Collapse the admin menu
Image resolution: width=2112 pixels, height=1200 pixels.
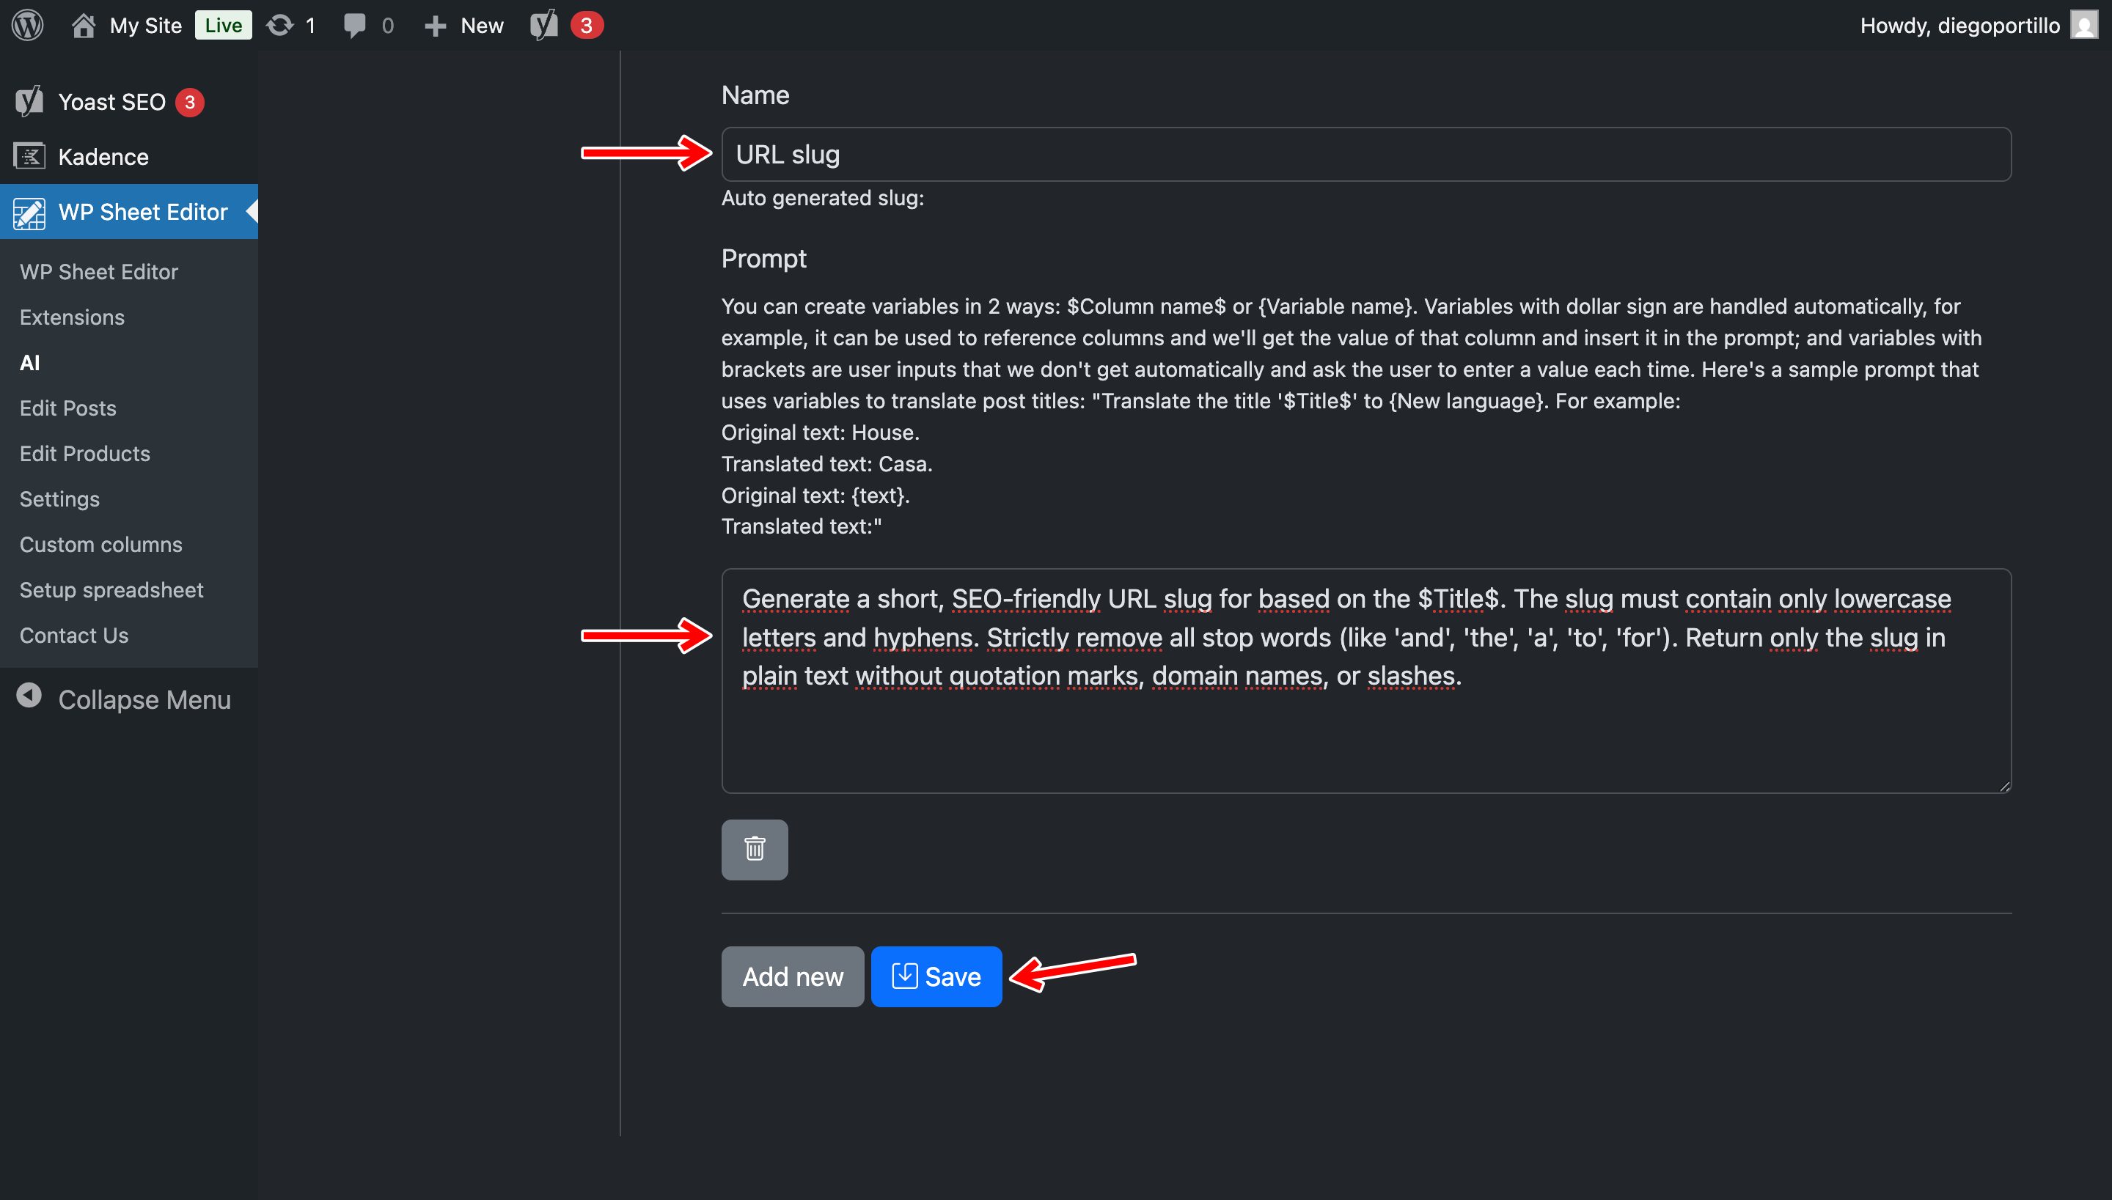[124, 699]
